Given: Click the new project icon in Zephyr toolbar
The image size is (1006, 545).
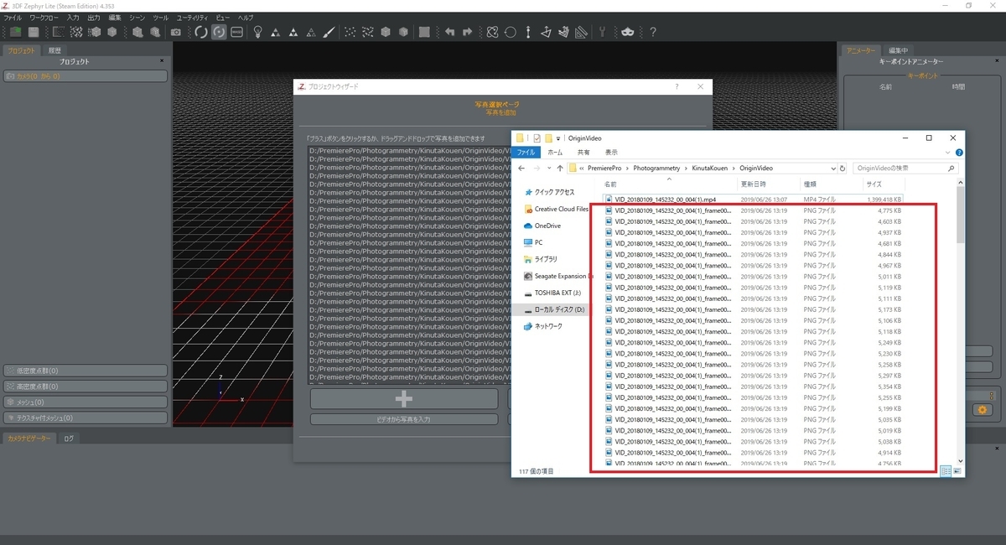Looking at the screenshot, I should (x=15, y=32).
